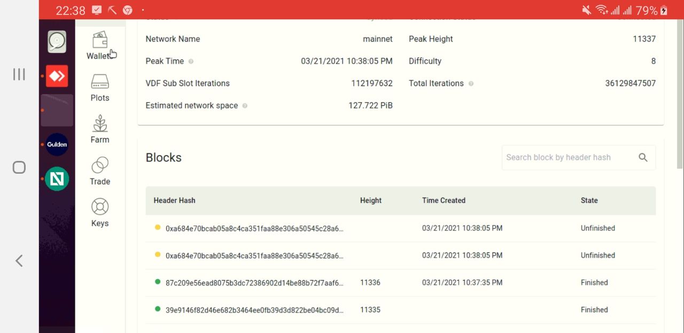Tap the Android home button
This screenshot has height=333, width=684.
tap(19, 167)
